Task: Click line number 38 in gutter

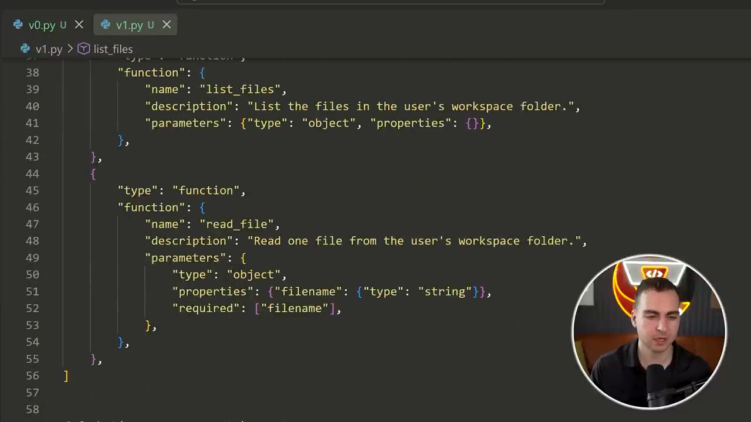Action: click(x=32, y=73)
